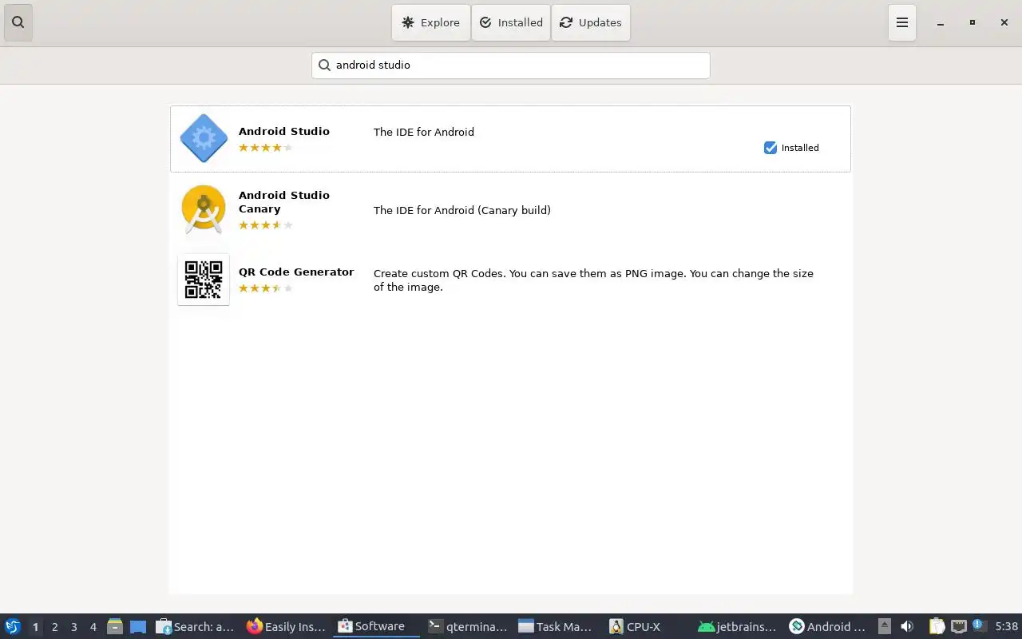This screenshot has width=1022, height=639.
Task: Switch to the Task Manager taskbar window
Action: 557,627
